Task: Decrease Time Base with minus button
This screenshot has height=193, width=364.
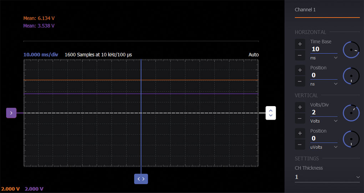Action: coord(300,56)
